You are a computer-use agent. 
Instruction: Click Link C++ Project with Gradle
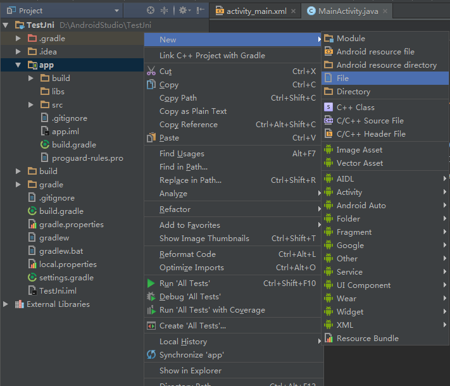tap(212, 56)
